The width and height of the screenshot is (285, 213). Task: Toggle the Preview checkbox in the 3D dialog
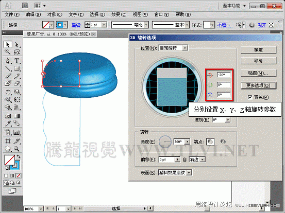[x=250, y=97]
